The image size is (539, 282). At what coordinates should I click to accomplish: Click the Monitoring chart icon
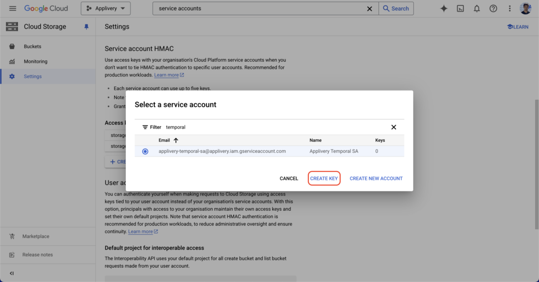click(x=12, y=62)
